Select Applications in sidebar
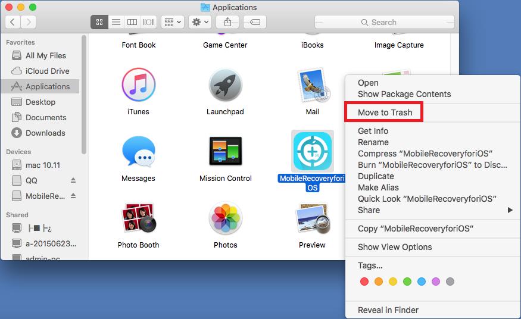 pos(40,86)
